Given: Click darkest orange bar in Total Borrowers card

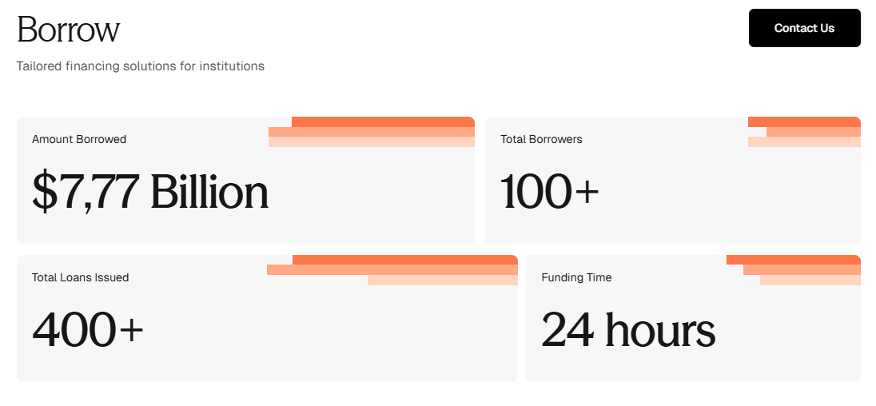Looking at the screenshot, I should click(804, 121).
